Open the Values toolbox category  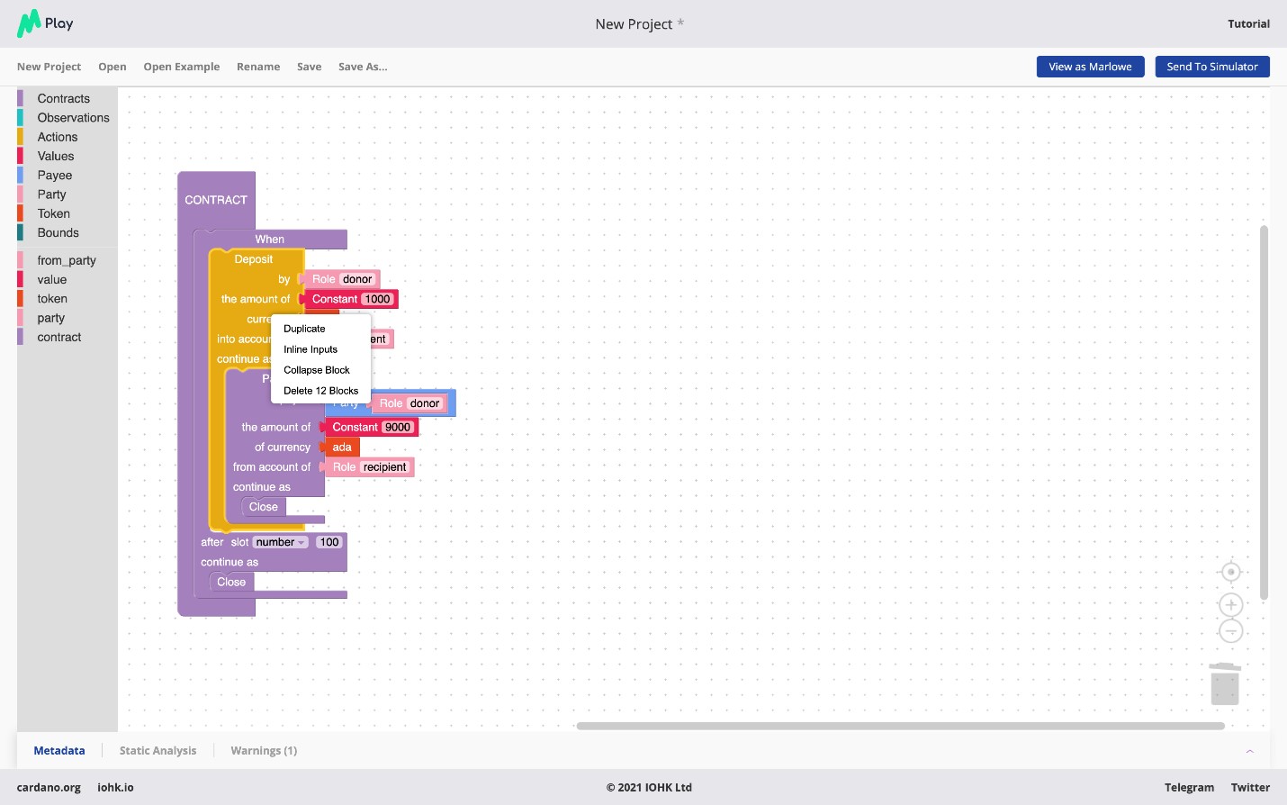click(56, 157)
